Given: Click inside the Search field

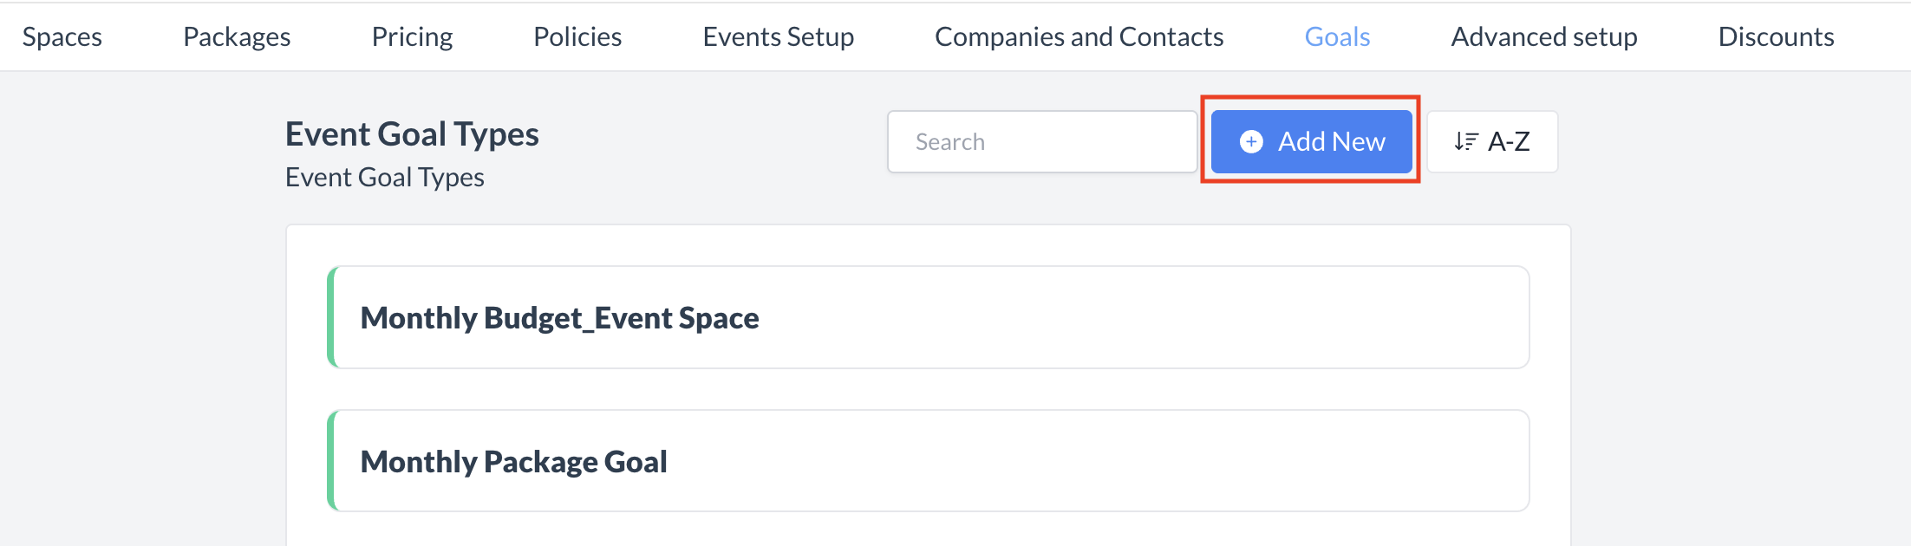Looking at the screenshot, I should [1040, 141].
